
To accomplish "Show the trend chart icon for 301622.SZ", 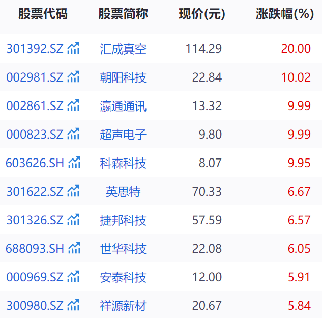I will pyautogui.click(x=74, y=192).
